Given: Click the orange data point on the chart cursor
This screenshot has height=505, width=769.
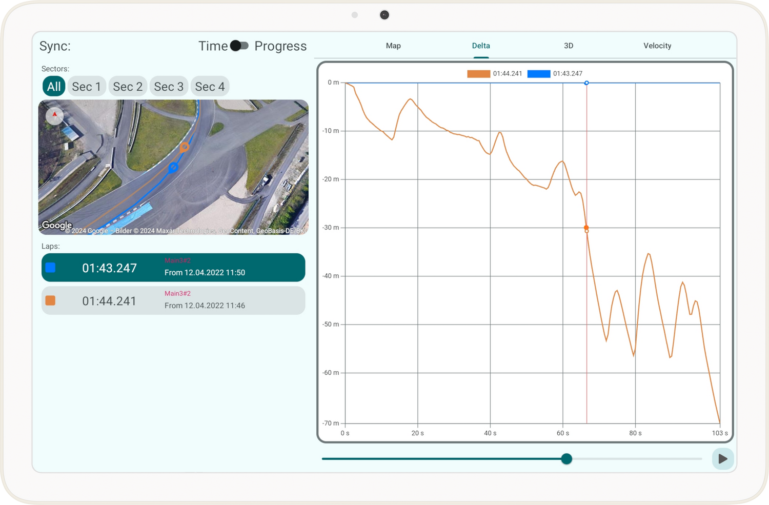Looking at the screenshot, I should click(x=586, y=228).
